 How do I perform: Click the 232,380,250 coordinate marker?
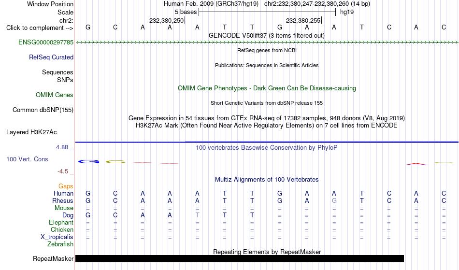click(167, 20)
